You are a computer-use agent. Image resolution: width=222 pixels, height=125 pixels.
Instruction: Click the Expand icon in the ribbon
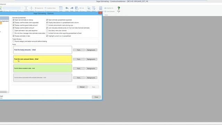pyautogui.click(x=26, y=8)
